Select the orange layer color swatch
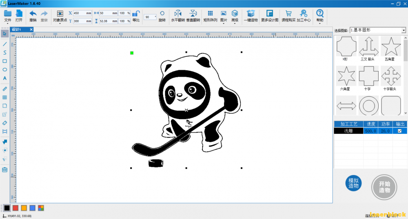 [24, 208]
